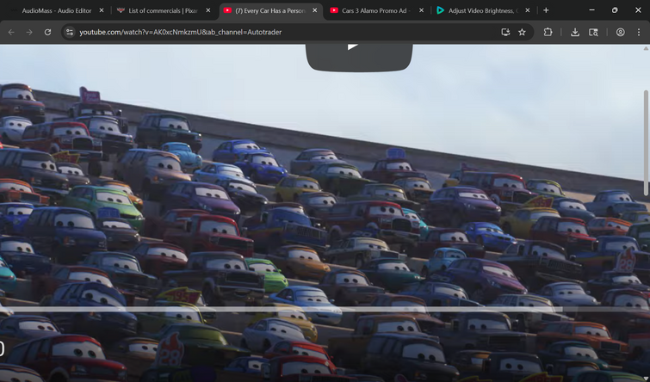Close the Chrome window
Screen dimensions: 650x382
[x=638, y=10]
